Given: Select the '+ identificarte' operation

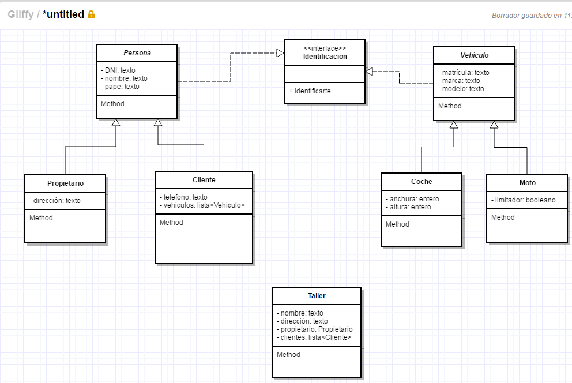Looking at the screenshot, I should pyautogui.click(x=310, y=91).
